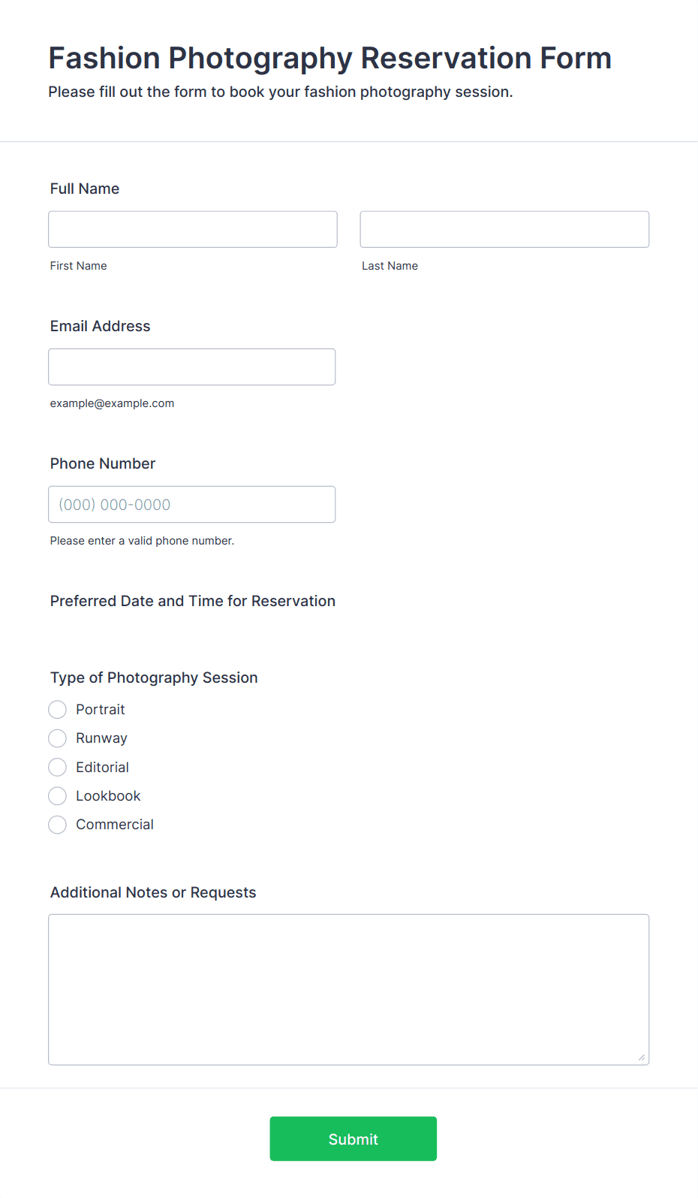Click the First Name input field
698x1198 pixels.
click(x=193, y=229)
